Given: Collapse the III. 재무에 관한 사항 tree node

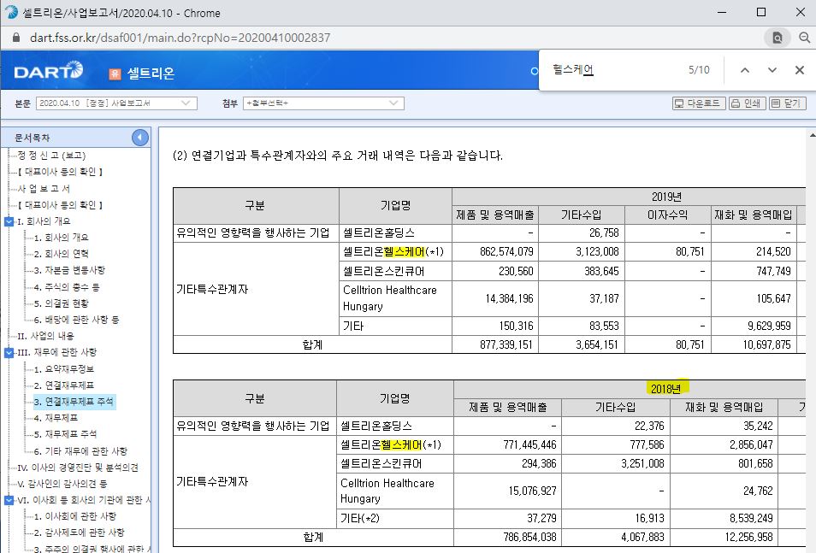Looking at the screenshot, I should pyautogui.click(x=9, y=352).
